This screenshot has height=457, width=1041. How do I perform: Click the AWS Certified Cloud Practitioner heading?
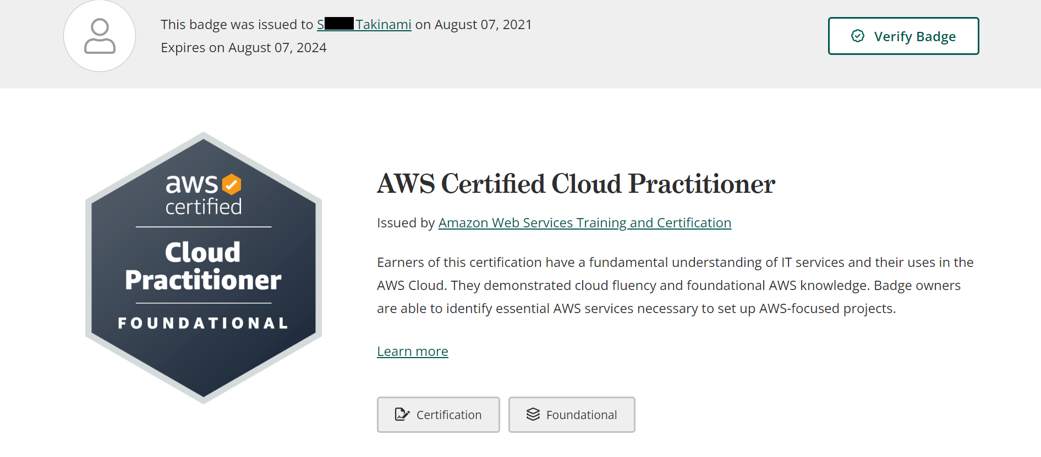[x=576, y=184]
